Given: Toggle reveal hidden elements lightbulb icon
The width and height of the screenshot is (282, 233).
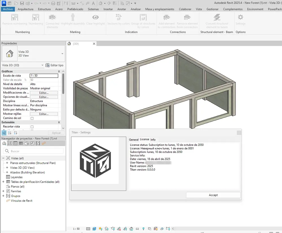Looking at the screenshot, I should tap(143, 229).
